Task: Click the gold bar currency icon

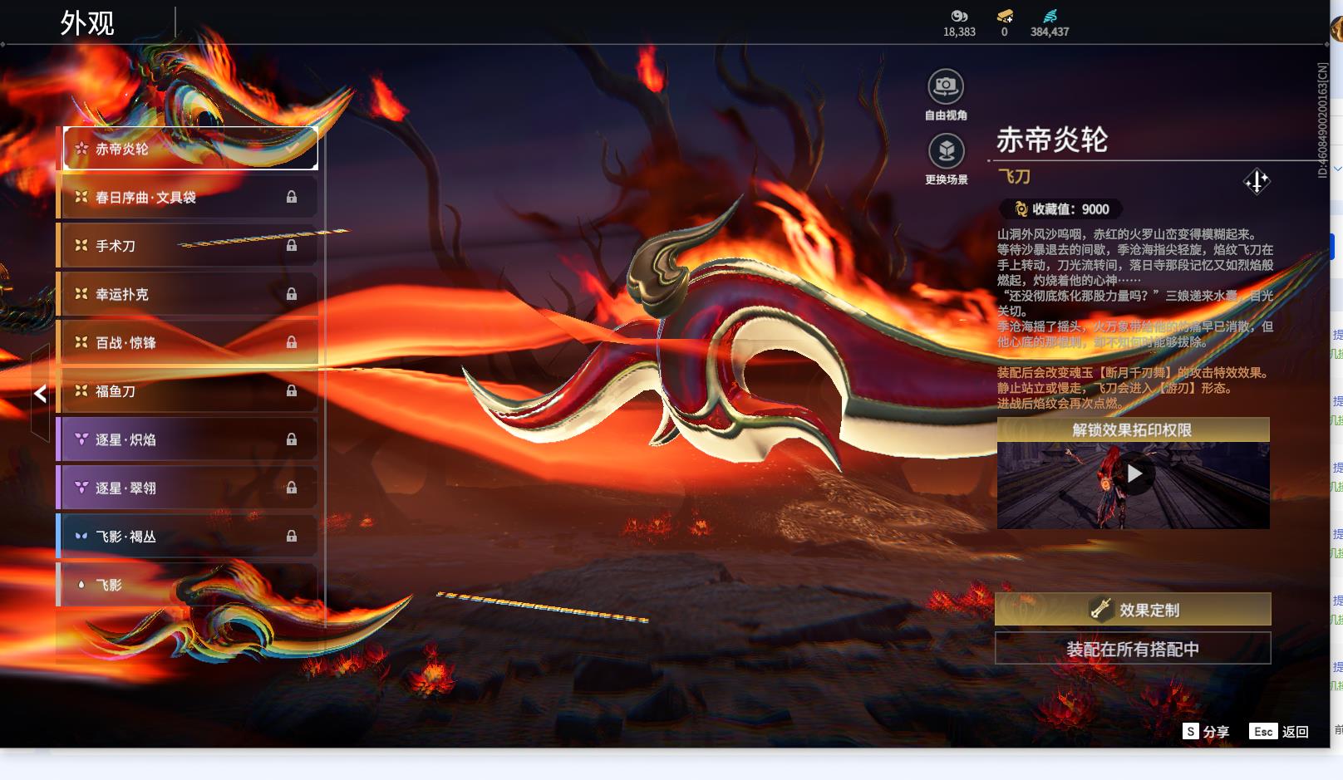Action: pyautogui.click(x=1004, y=16)
